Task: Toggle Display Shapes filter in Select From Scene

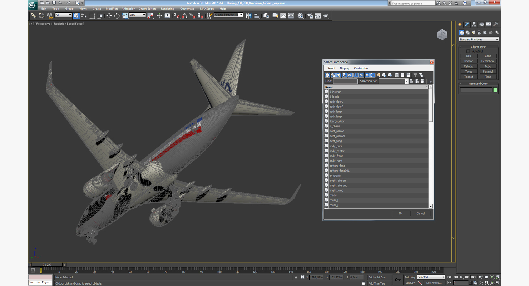Action: [x=333, y=75]
